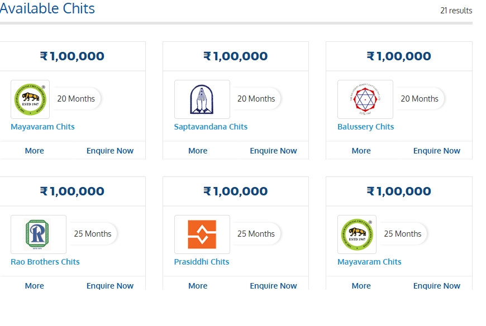Open the Balussery Chits name link
Viewport: 486px width, 326px height.
pyautogui.click(x=365, y=127)
